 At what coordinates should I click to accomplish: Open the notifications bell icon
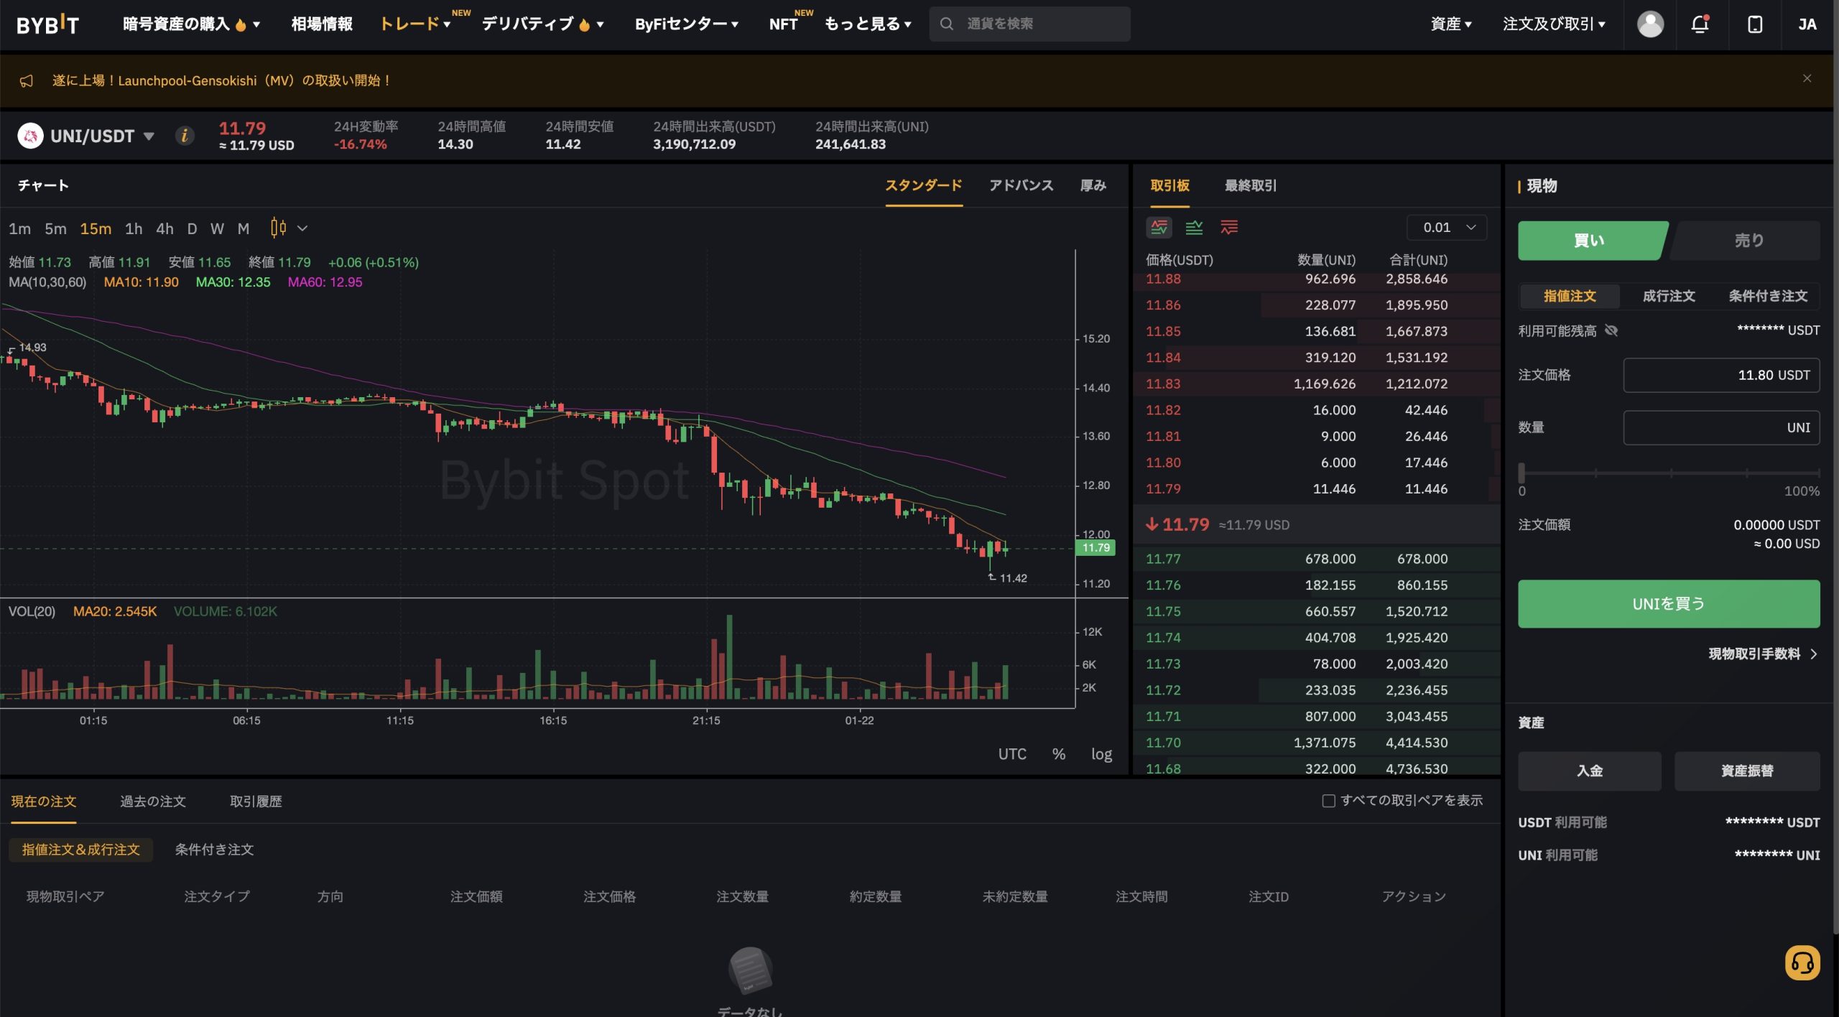coord(1700,24)
